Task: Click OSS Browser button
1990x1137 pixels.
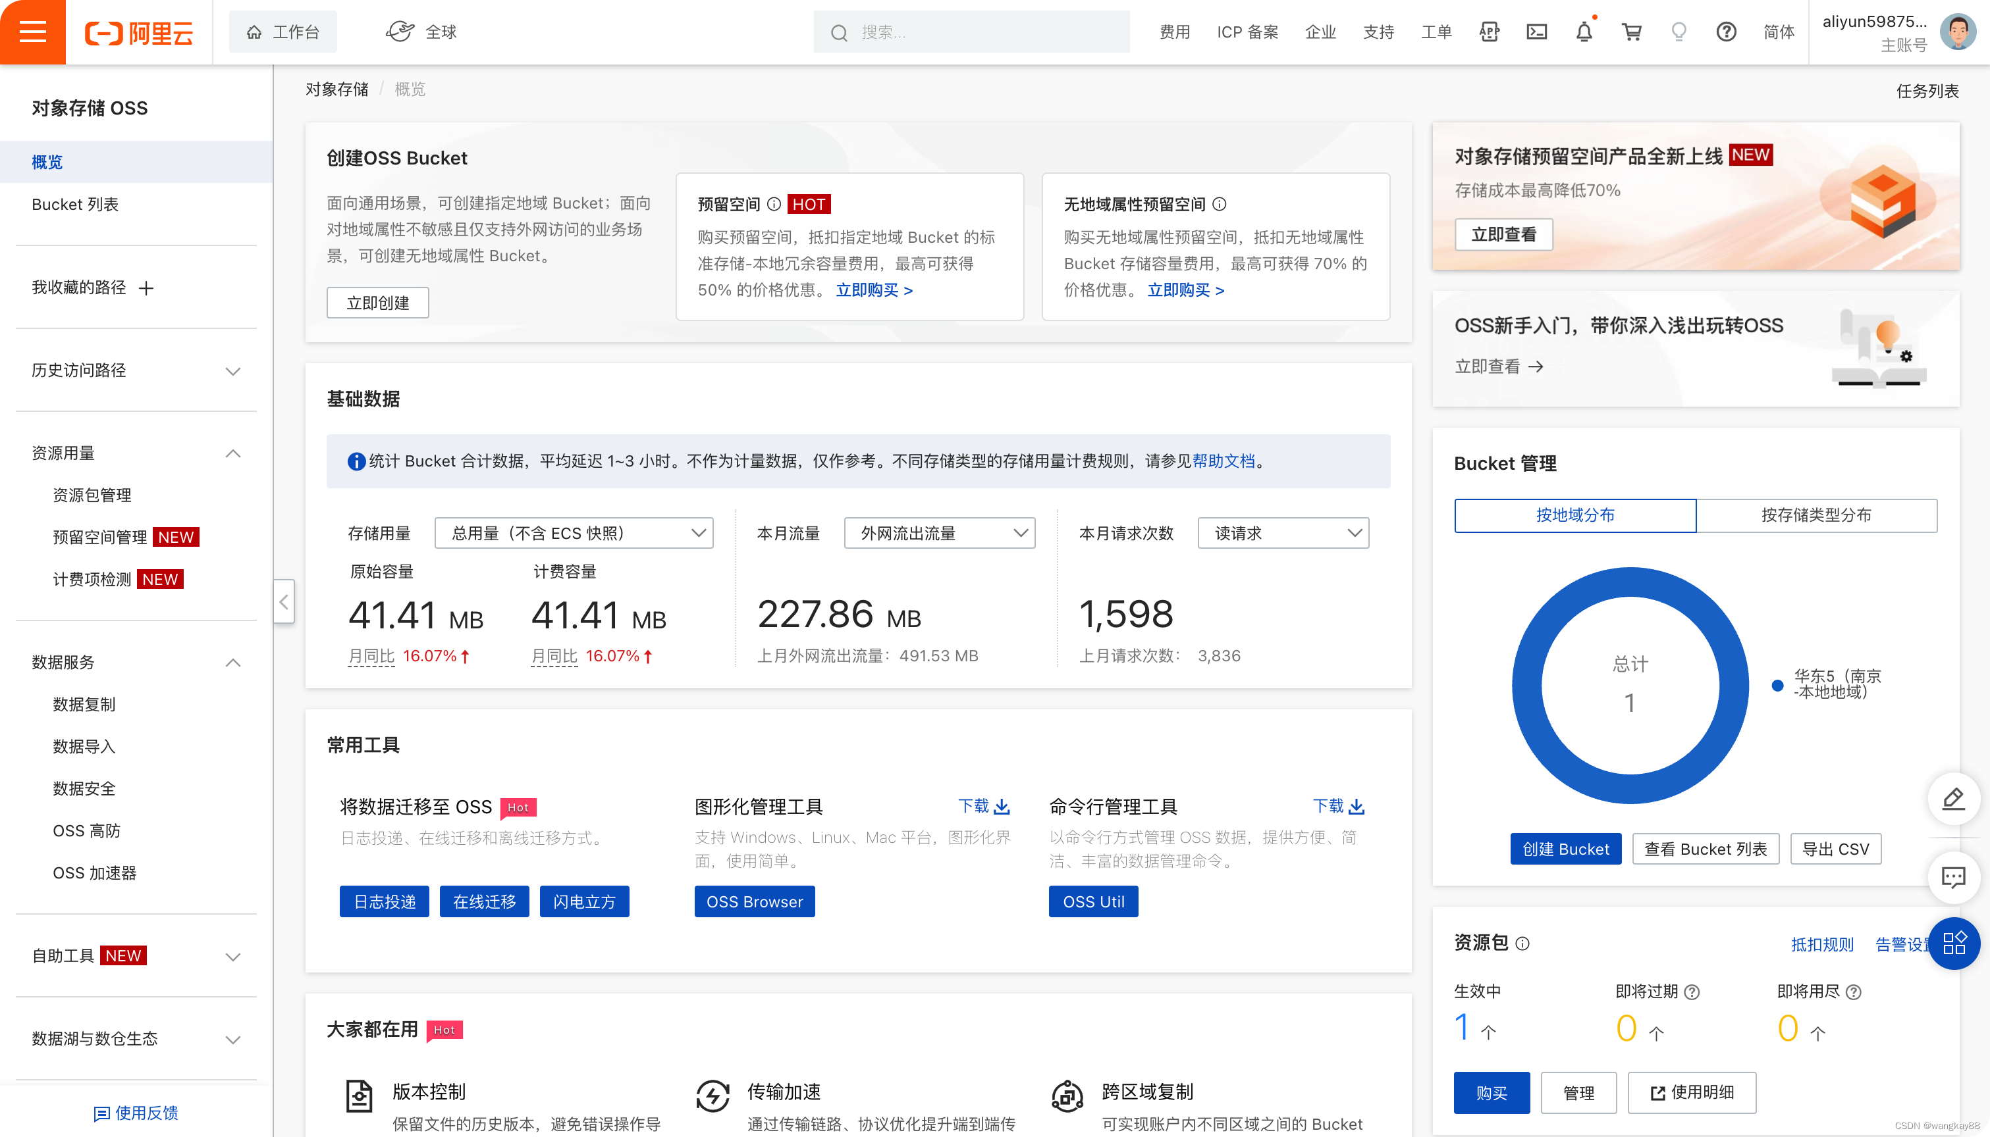Action: 754,901
